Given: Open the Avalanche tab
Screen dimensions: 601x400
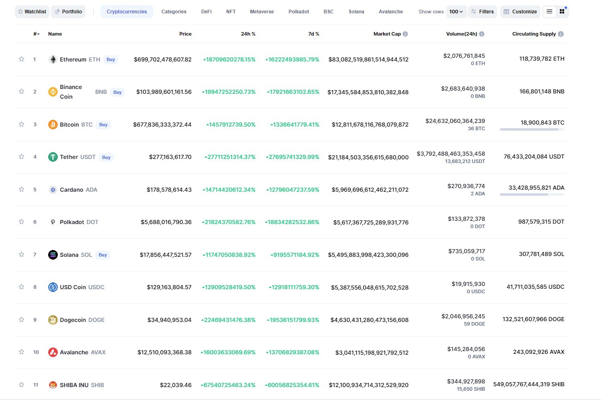Looking at the screenshot, I should coord(391,12).
